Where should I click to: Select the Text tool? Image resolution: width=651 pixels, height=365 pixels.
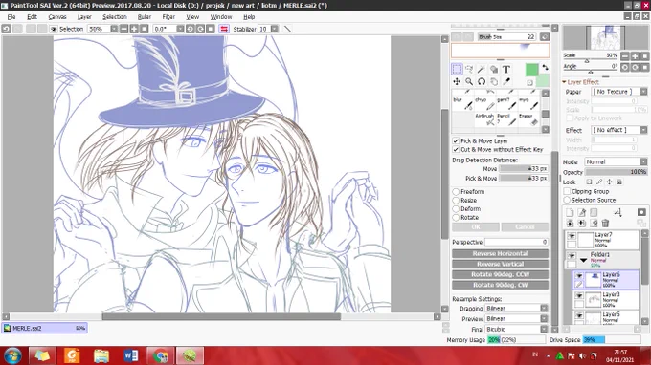506,69
